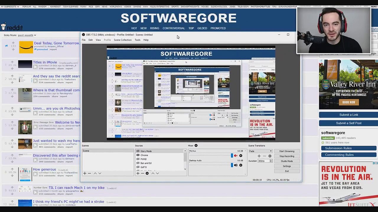Open the Mixer settings gear
Image resolution: width=378 pixels, height=212 pixels.
point(196,145)
